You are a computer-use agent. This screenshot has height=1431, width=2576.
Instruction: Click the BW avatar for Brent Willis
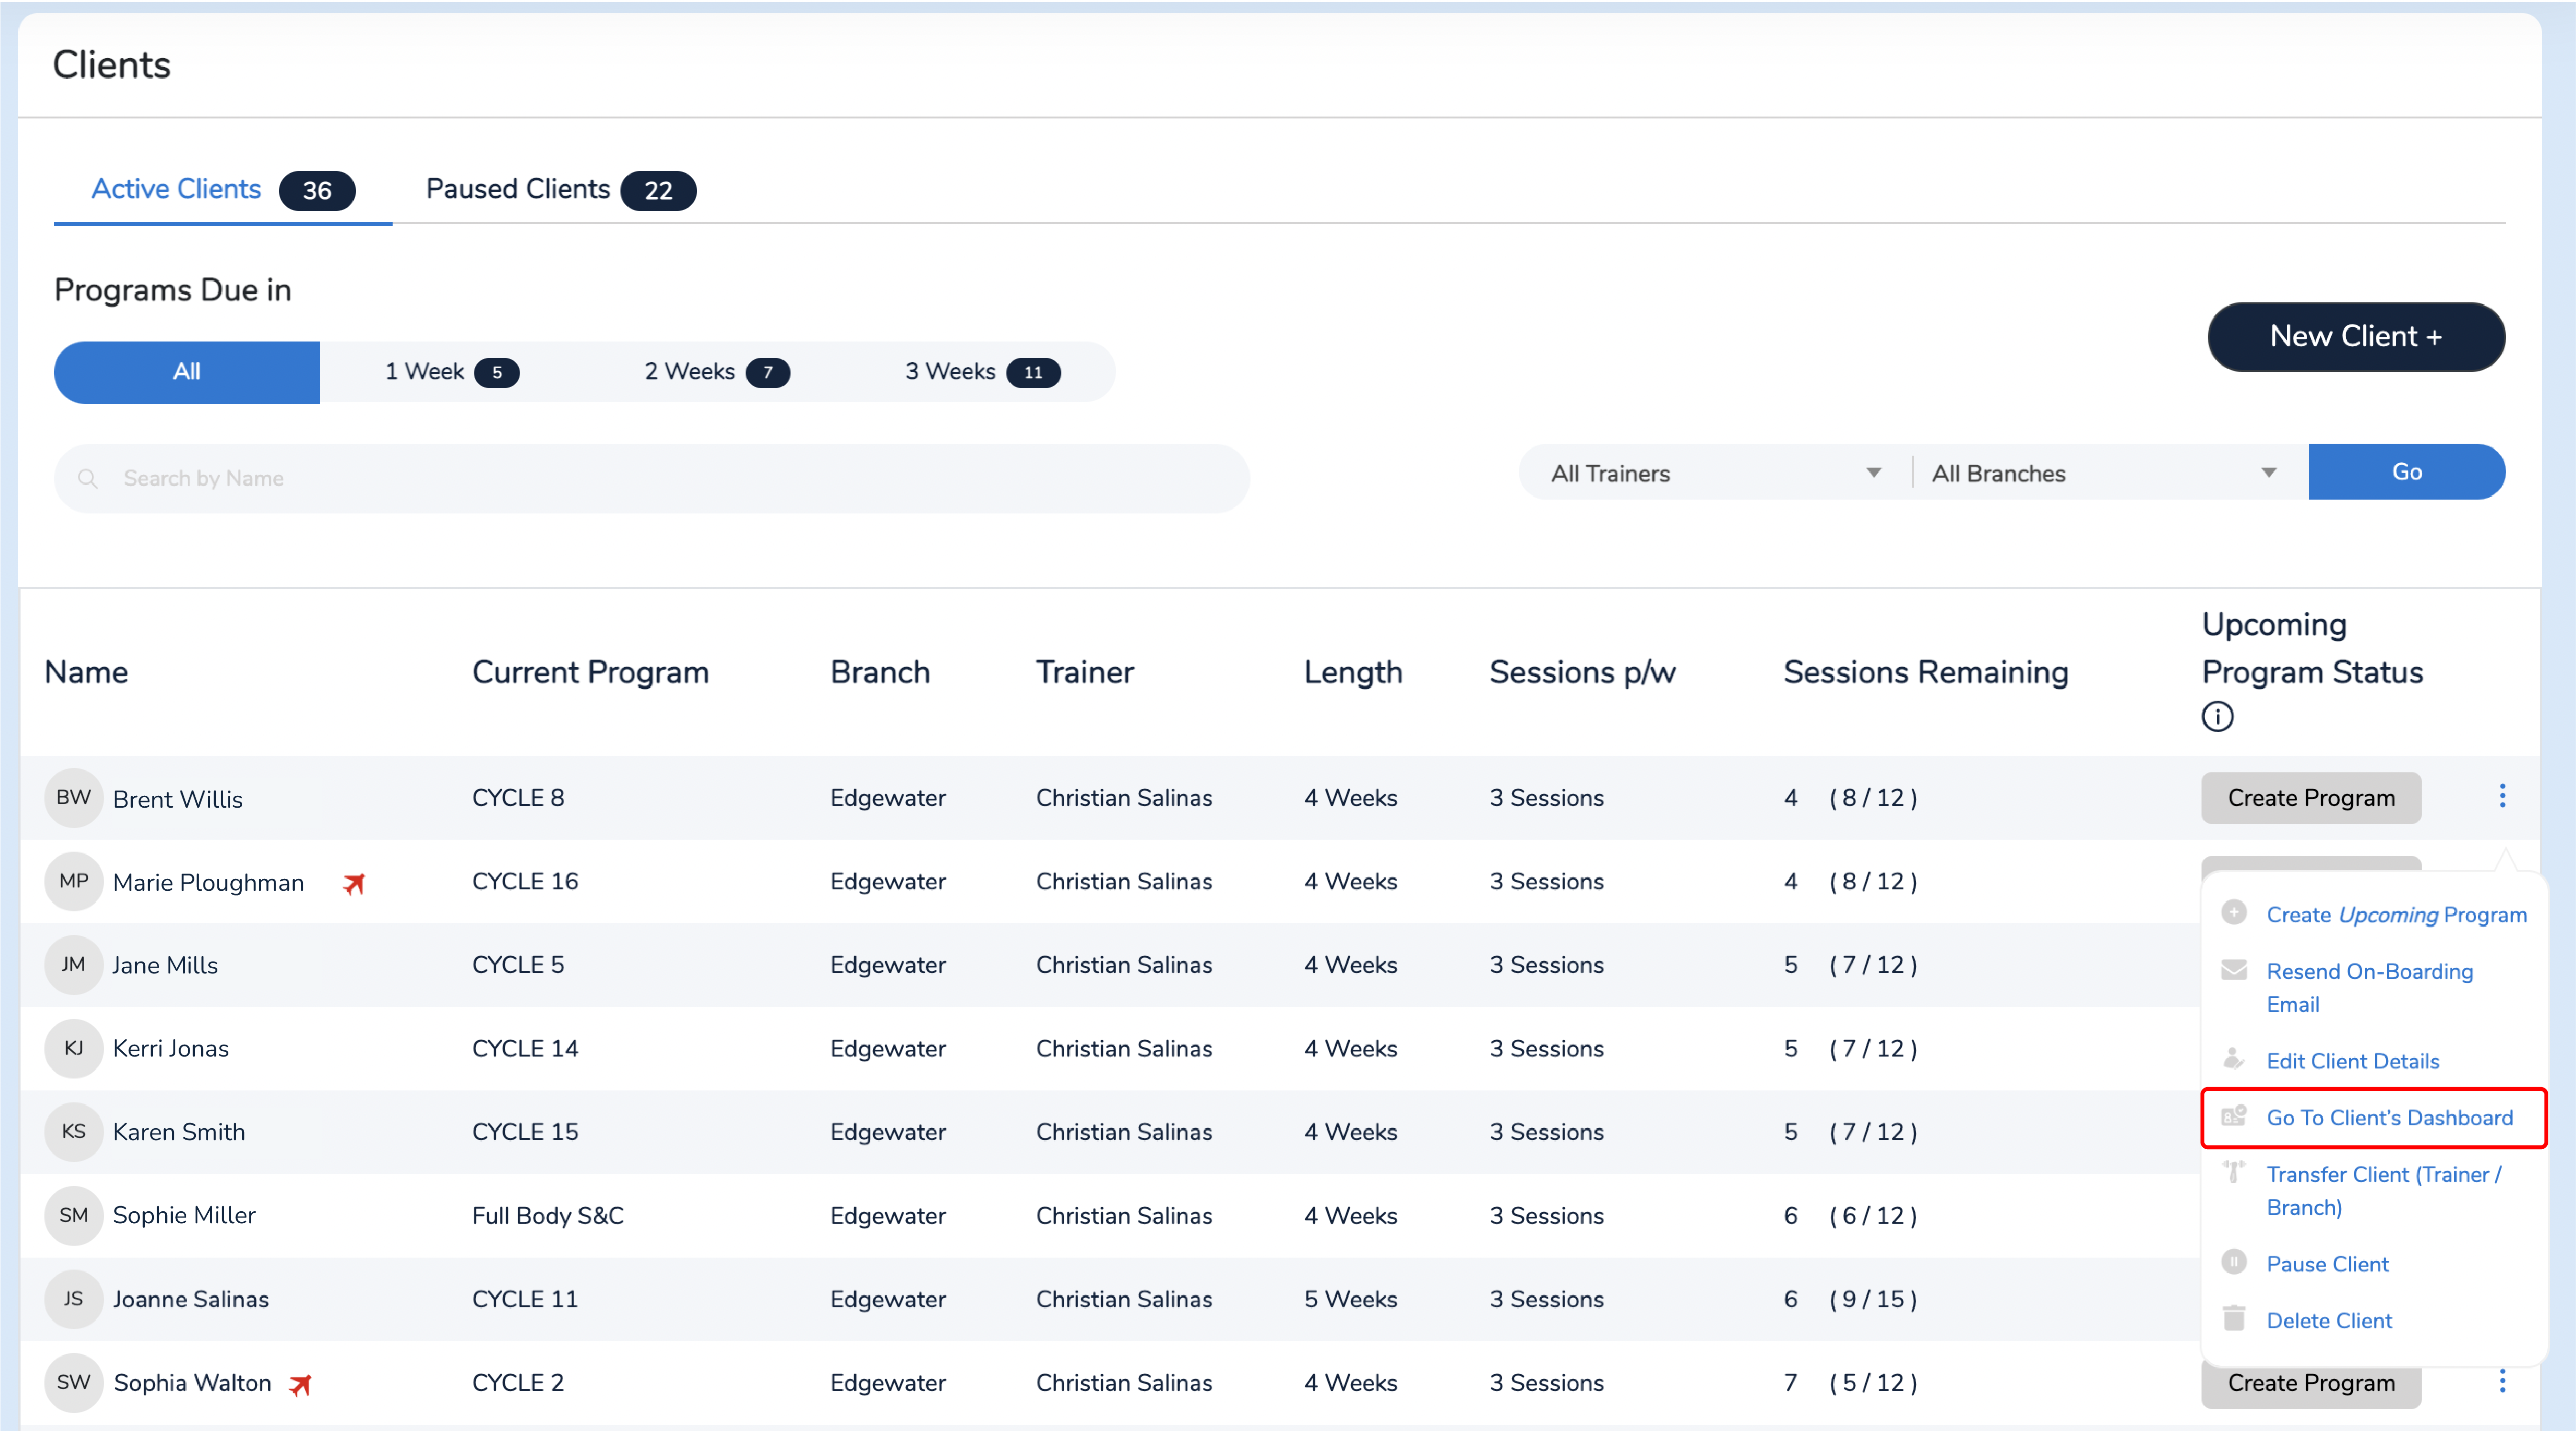[x=73, y=798]
